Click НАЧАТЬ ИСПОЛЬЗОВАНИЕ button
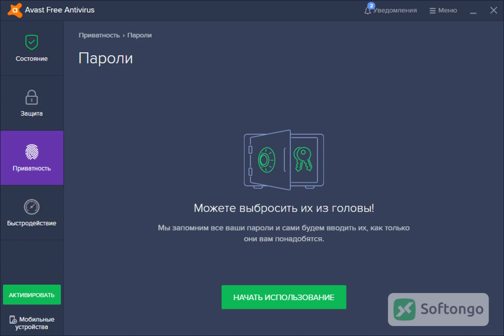The image size is (504, 336). tap(284, 297)
